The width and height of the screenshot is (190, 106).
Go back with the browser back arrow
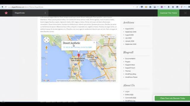pyautogui.click(x=2, y=7)
